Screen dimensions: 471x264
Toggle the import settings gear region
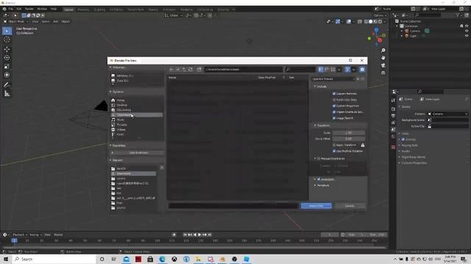[x=362, y=70]
